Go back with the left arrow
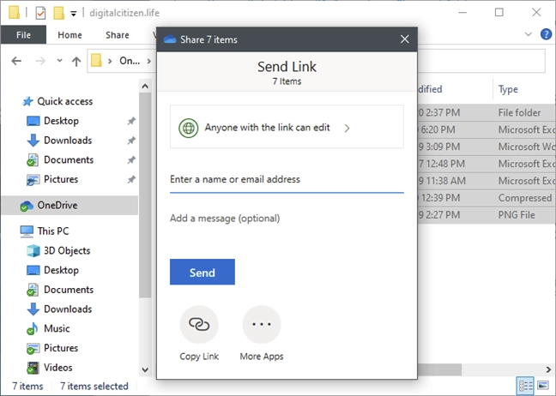 pyautogui.click(x=16, y=61)
